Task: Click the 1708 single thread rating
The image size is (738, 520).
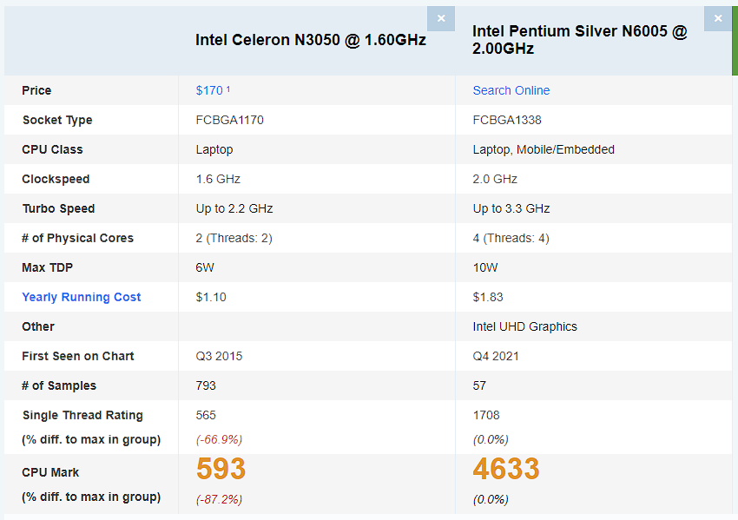Action: click(486, 415)
